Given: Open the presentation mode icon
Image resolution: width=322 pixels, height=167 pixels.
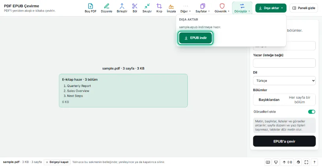Looking at the screenshot, I should [x=276, y=162].
